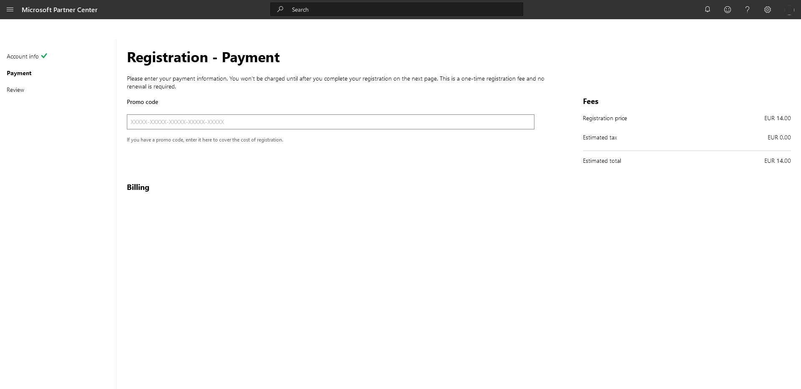The image size is (801, 389).
Task: Select the Account info step
Action: (22, 56)
